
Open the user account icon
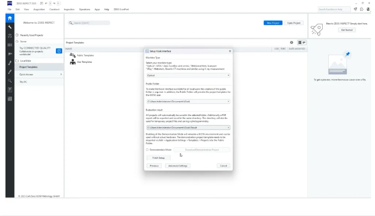pos(368,10)
